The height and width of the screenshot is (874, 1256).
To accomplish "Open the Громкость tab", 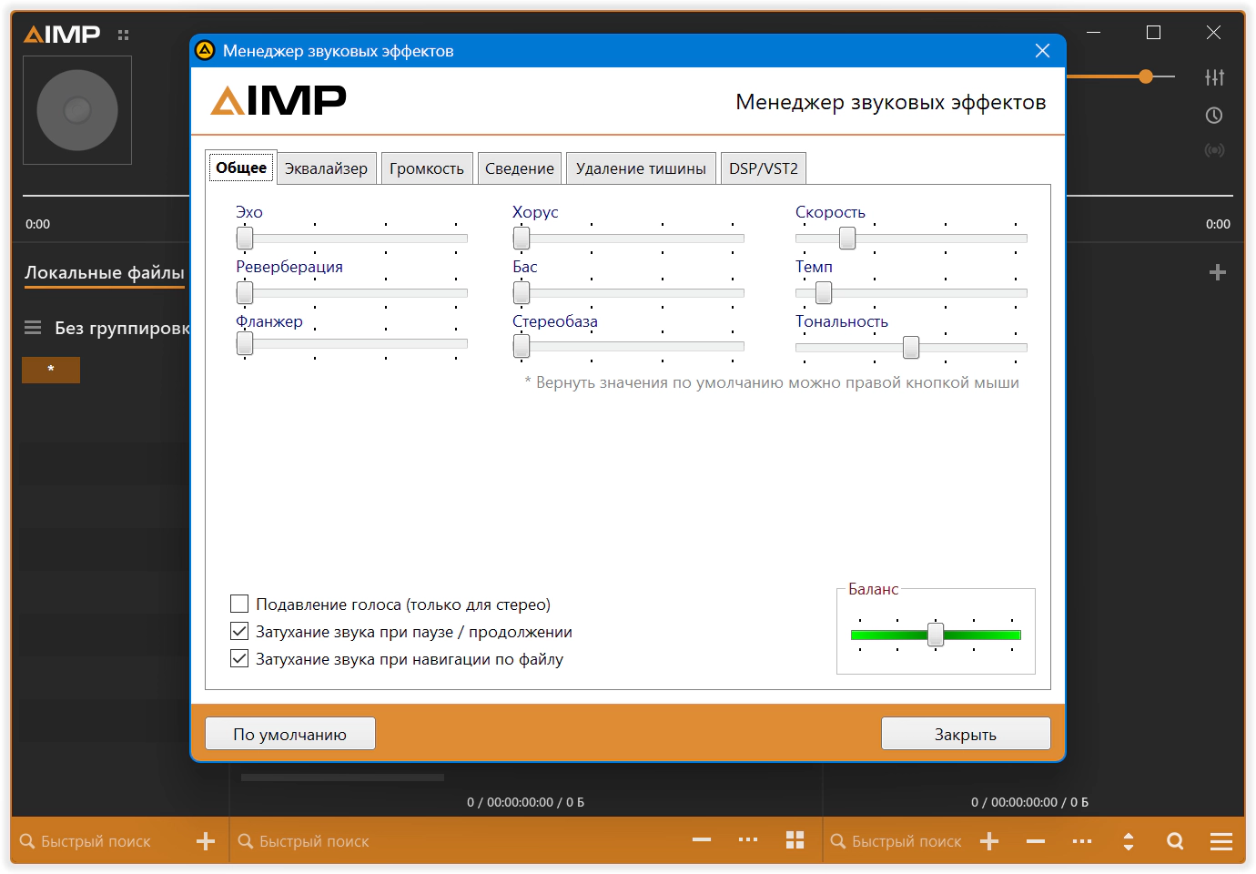I will [427, 168].
